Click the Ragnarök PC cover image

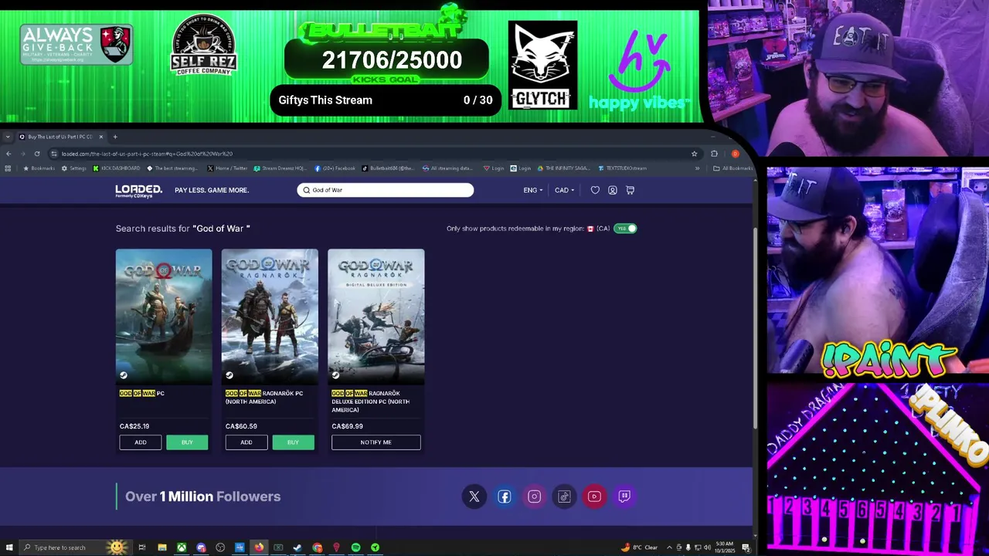click(x=270, y=317)
